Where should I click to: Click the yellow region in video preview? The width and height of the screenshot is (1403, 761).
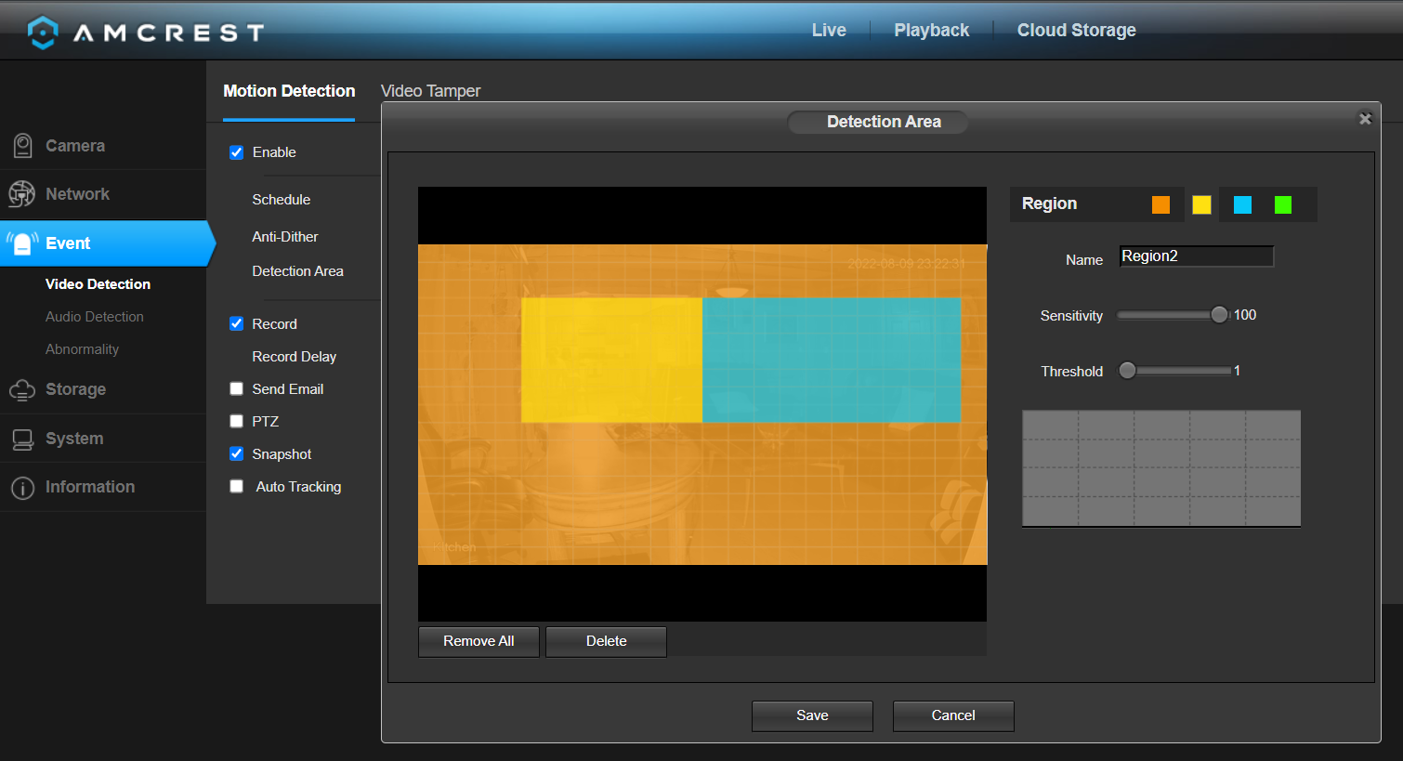click(611, 360)
